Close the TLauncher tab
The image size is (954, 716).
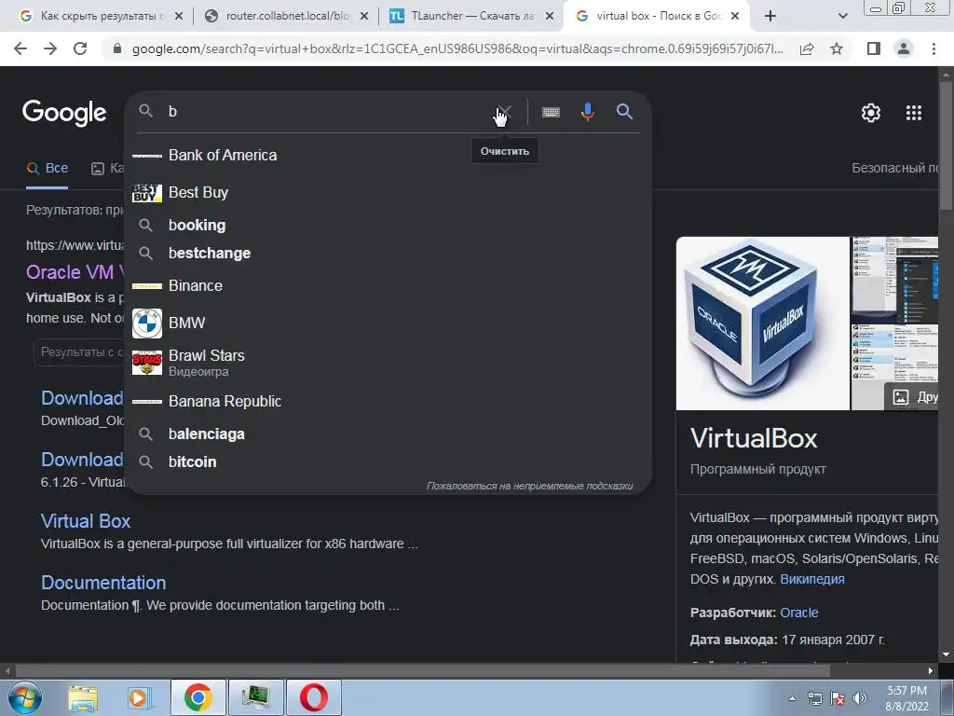point(550,17)
